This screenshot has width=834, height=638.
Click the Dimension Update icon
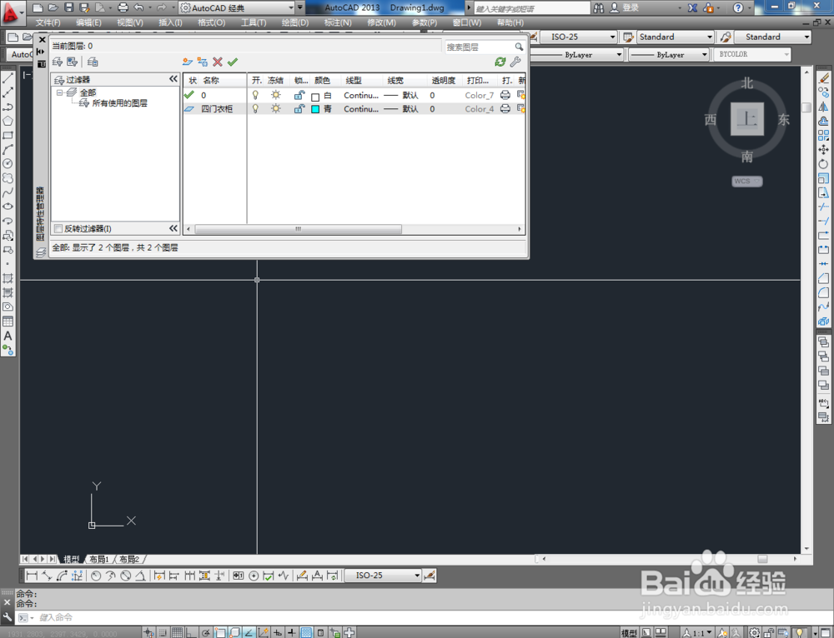pos(333,576)
